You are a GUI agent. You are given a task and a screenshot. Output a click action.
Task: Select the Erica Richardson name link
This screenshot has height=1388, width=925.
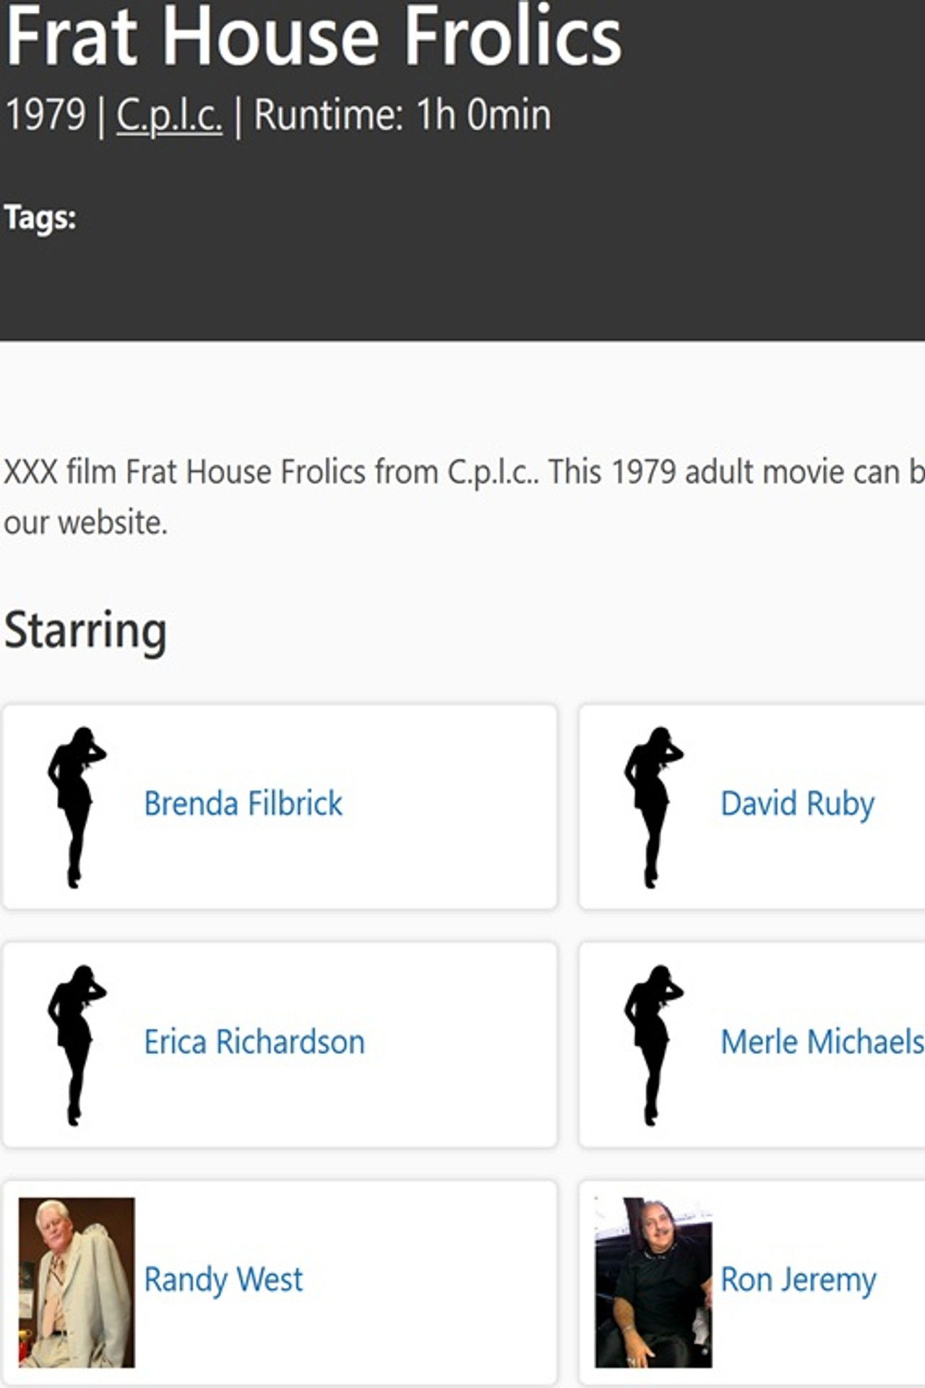254,1042
